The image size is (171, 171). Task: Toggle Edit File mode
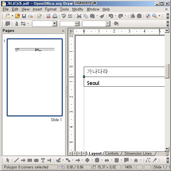click(39, 16)
